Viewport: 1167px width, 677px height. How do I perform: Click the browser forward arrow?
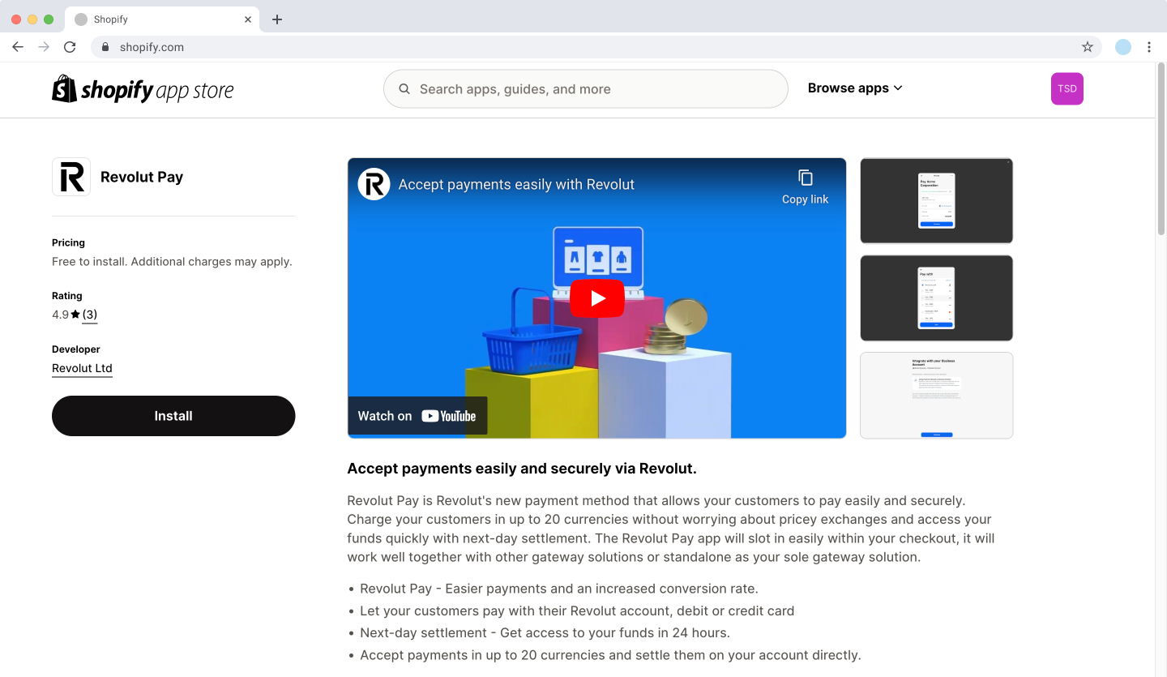[44, 47]
